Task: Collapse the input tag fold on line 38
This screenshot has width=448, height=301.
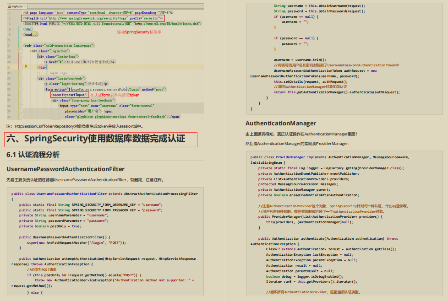Action: click(x=21, y=106)
